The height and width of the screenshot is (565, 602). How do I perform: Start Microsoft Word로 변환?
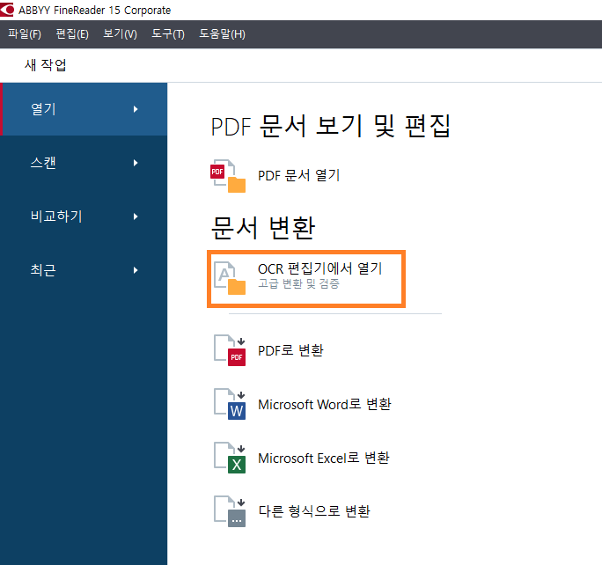tap(325, 404)
